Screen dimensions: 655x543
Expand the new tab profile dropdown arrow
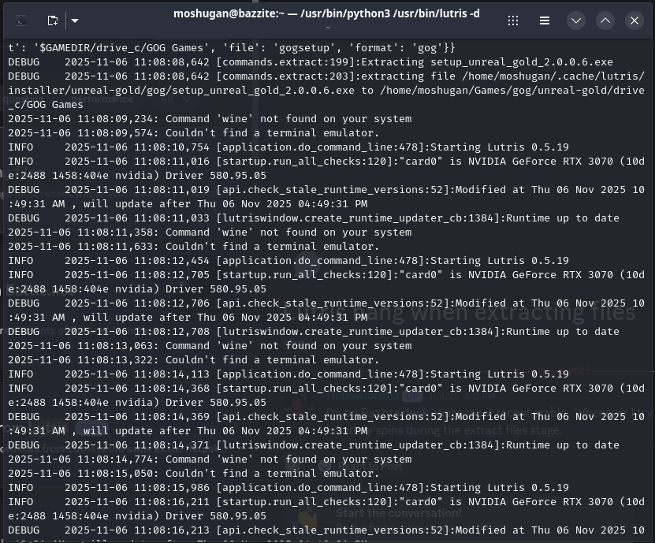point(75,20)
